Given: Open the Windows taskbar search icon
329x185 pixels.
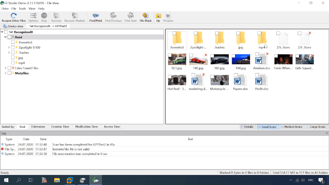Looking at the screenshot, I should [x=19, y=180].
